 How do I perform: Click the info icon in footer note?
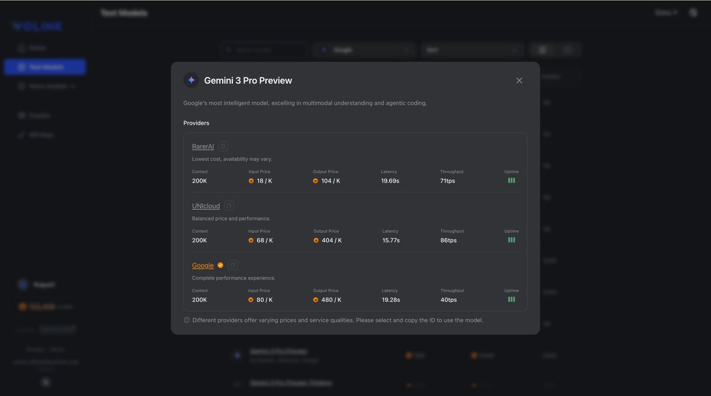click(187, 320)
